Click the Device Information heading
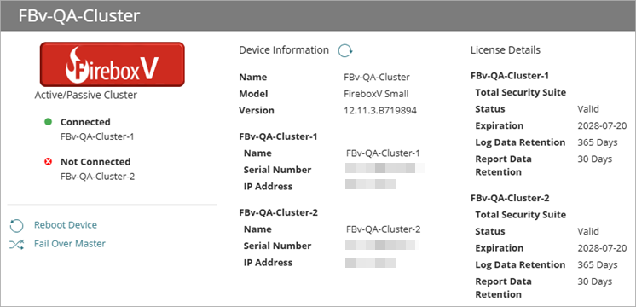Viewport: 636px width, 307px height. click(284, 49)
